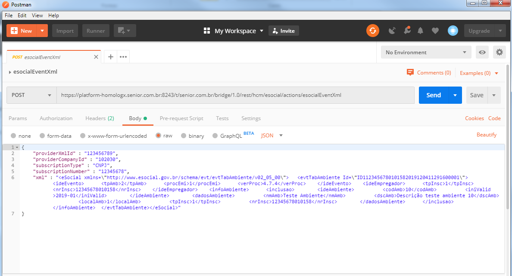Click the vertical scrollbar on the right
512x276 pixels.
[x=507, y=137]
